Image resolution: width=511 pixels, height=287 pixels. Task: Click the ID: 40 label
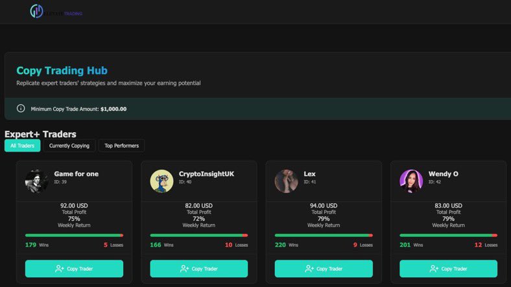(185, 182)
